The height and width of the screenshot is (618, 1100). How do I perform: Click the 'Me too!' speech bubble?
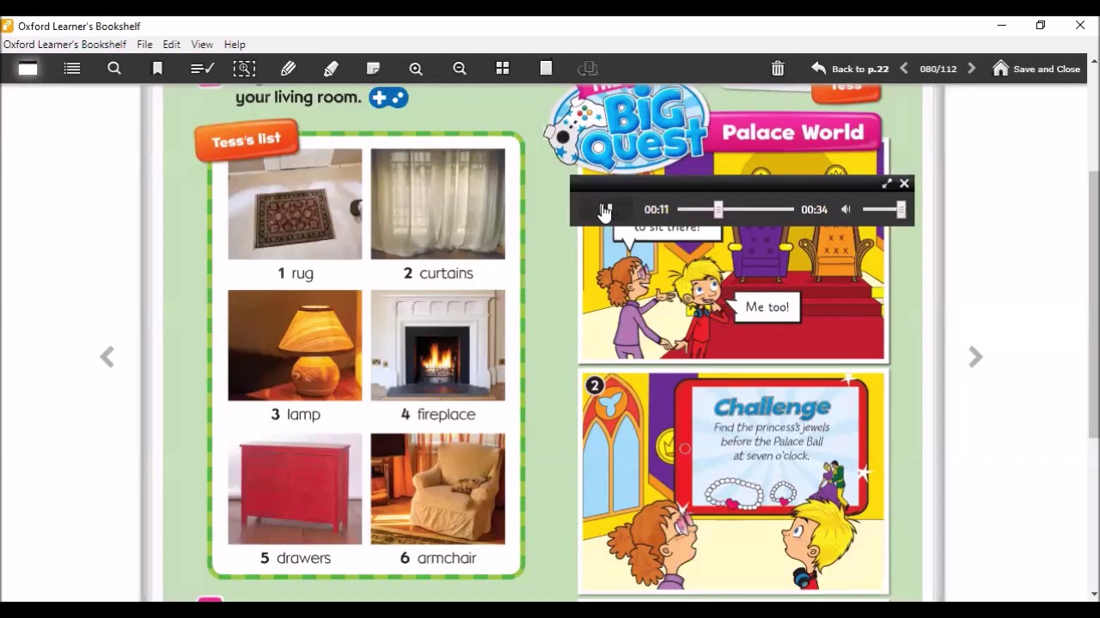(x=766, y=307)
